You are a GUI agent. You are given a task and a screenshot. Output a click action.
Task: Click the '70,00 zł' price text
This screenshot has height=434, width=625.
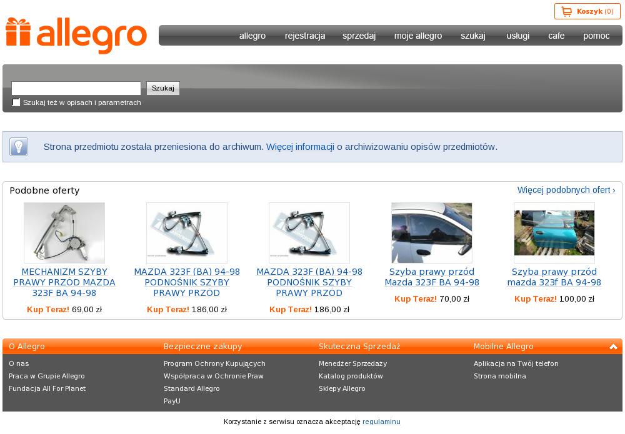coord(454,298)
